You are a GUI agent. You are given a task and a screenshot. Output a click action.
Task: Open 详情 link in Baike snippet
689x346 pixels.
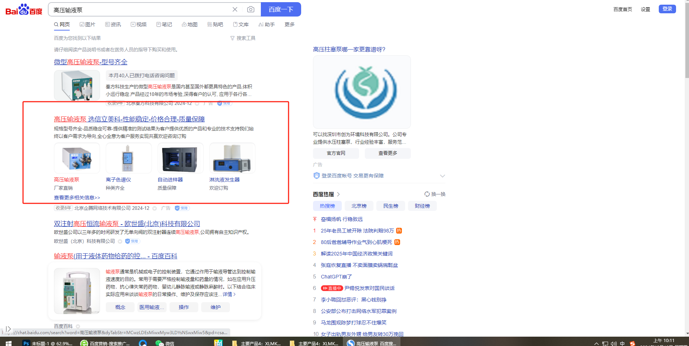229,294
